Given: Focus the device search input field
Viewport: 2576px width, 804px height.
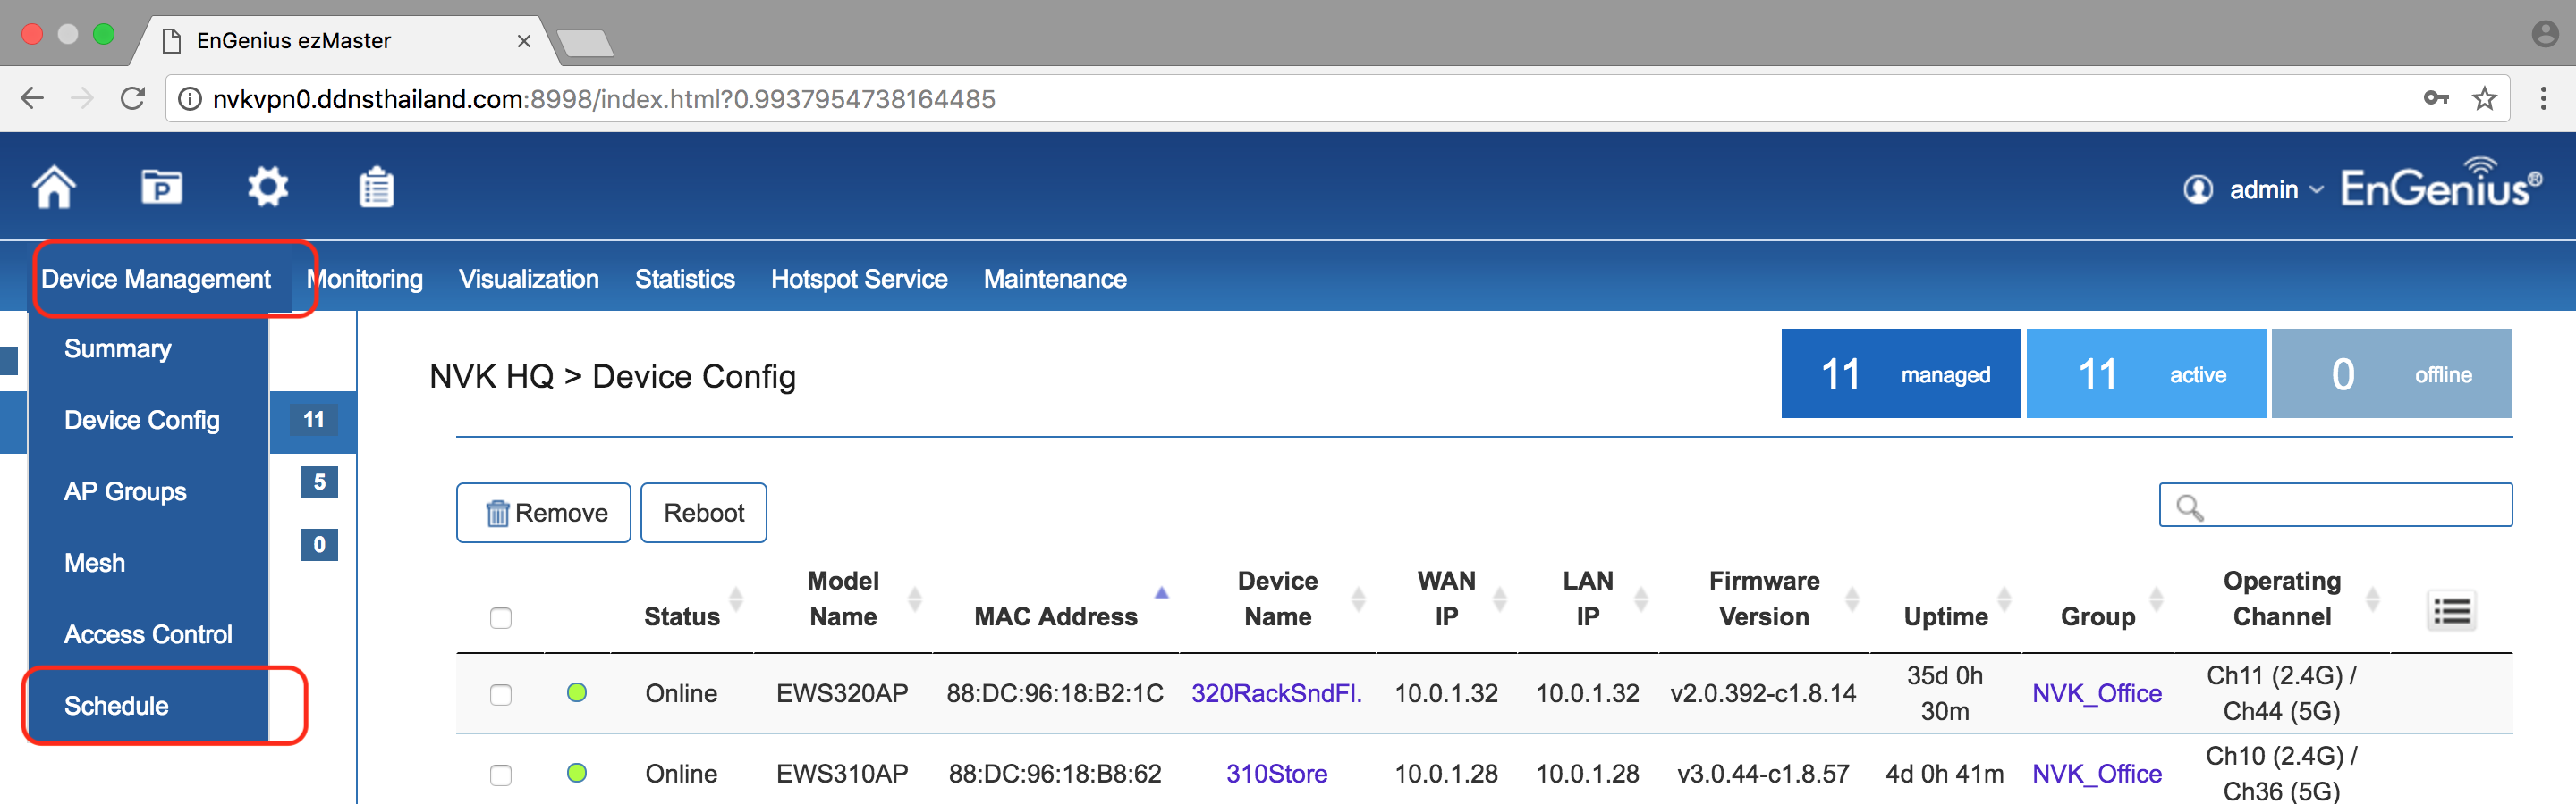Looking at the screenshot, I should click(2336, 506).
